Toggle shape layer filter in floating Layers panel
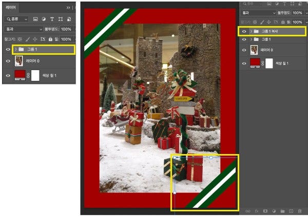Screen dimensions: 308x218 click(61, 19)
